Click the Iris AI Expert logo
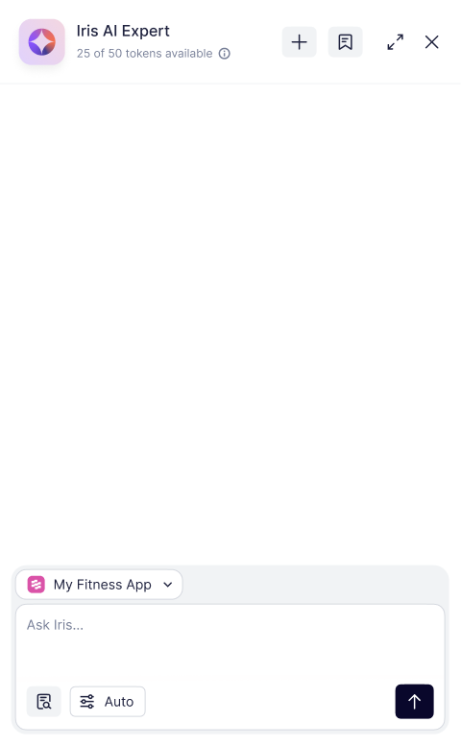The image size is (461, 746). point(42,42)
